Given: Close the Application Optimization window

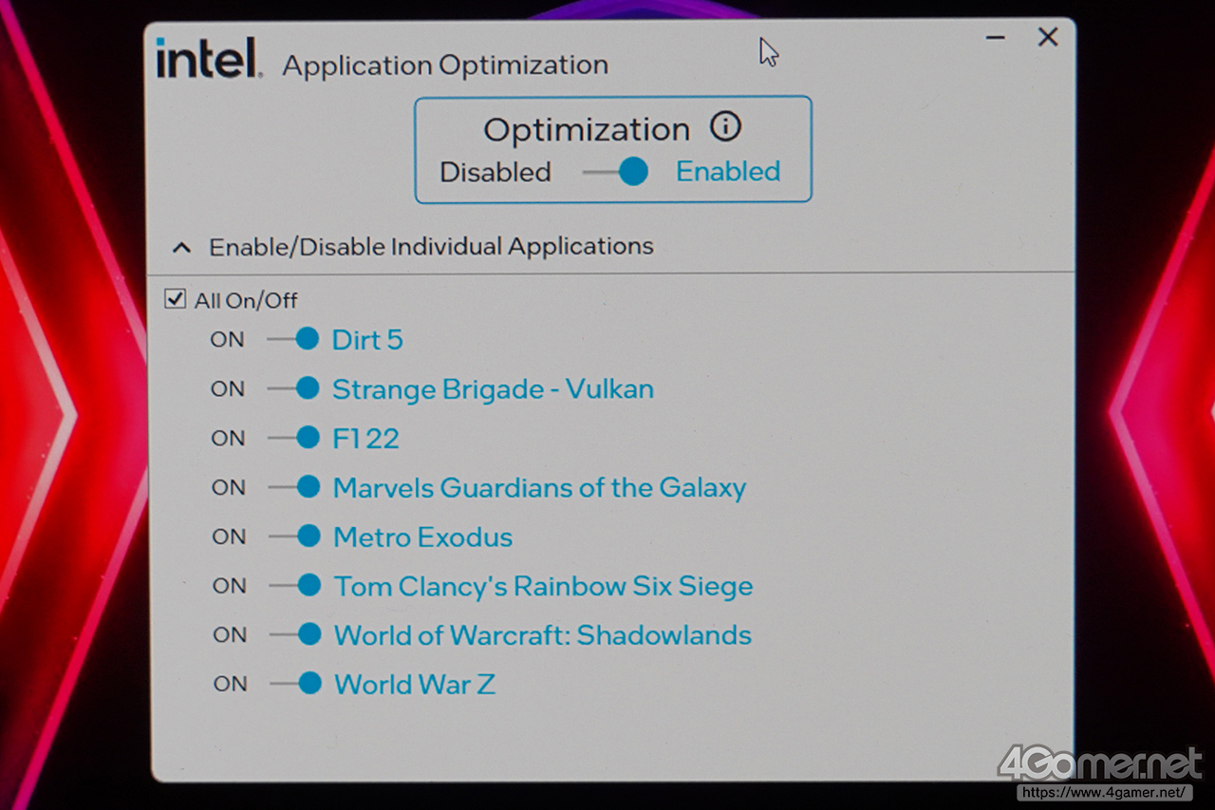Looking at the screenshot, I should (1048, 38).
